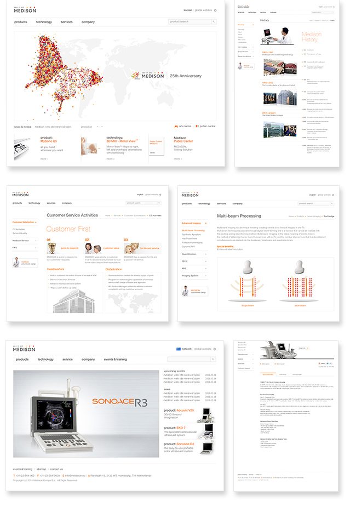Open the company menu on the SonoAce R3 page
The height and width of the screenshot is (518, 356).
[88, 360]
